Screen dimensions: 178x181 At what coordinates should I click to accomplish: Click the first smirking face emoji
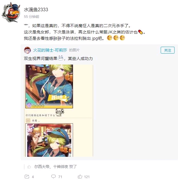click(x=110, y=38)
